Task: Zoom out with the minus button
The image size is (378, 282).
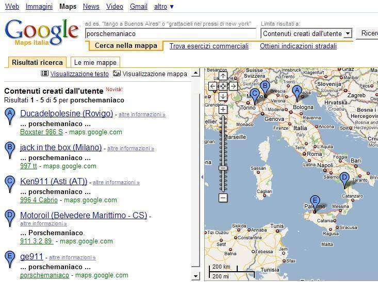Action: pyautogui.click(x=223, y=198)
